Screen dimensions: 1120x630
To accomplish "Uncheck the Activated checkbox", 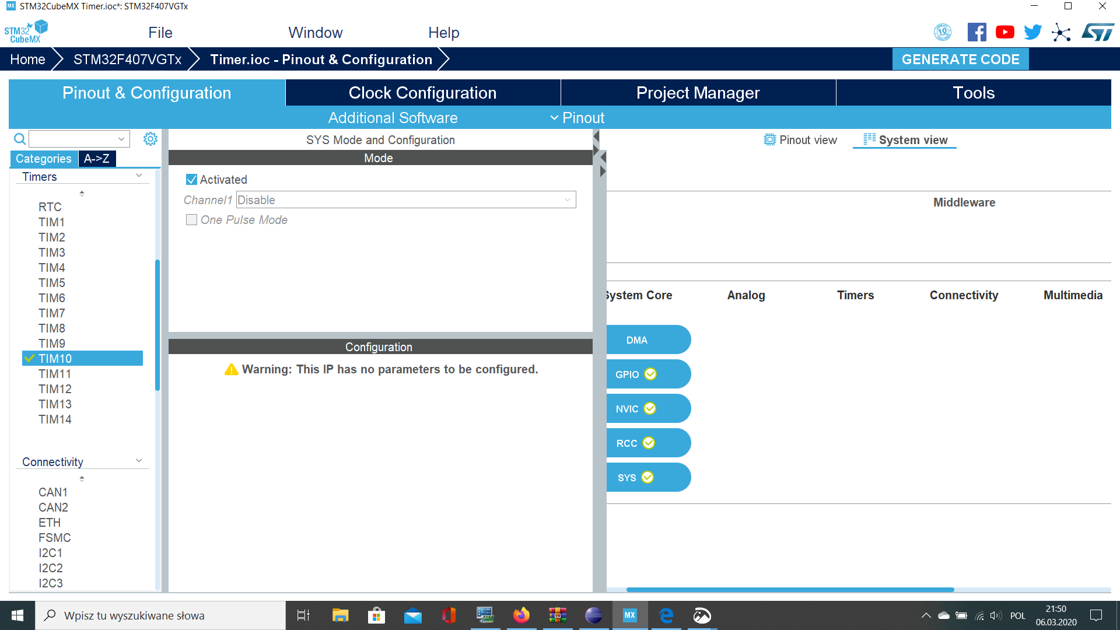I will 191,180.
